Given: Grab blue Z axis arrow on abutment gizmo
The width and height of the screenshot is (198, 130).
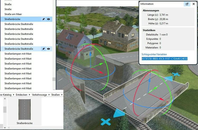Looking at the screenshot, I should [90, 53].
